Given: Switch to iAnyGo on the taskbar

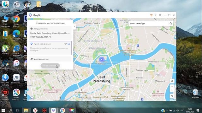Looking at the screenshot, I should [53, 110].
